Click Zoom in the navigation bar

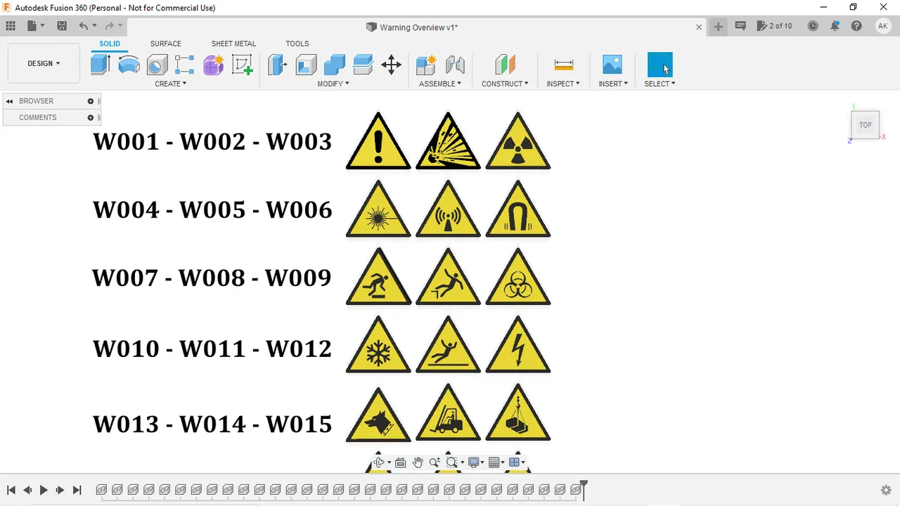[435, 462]
